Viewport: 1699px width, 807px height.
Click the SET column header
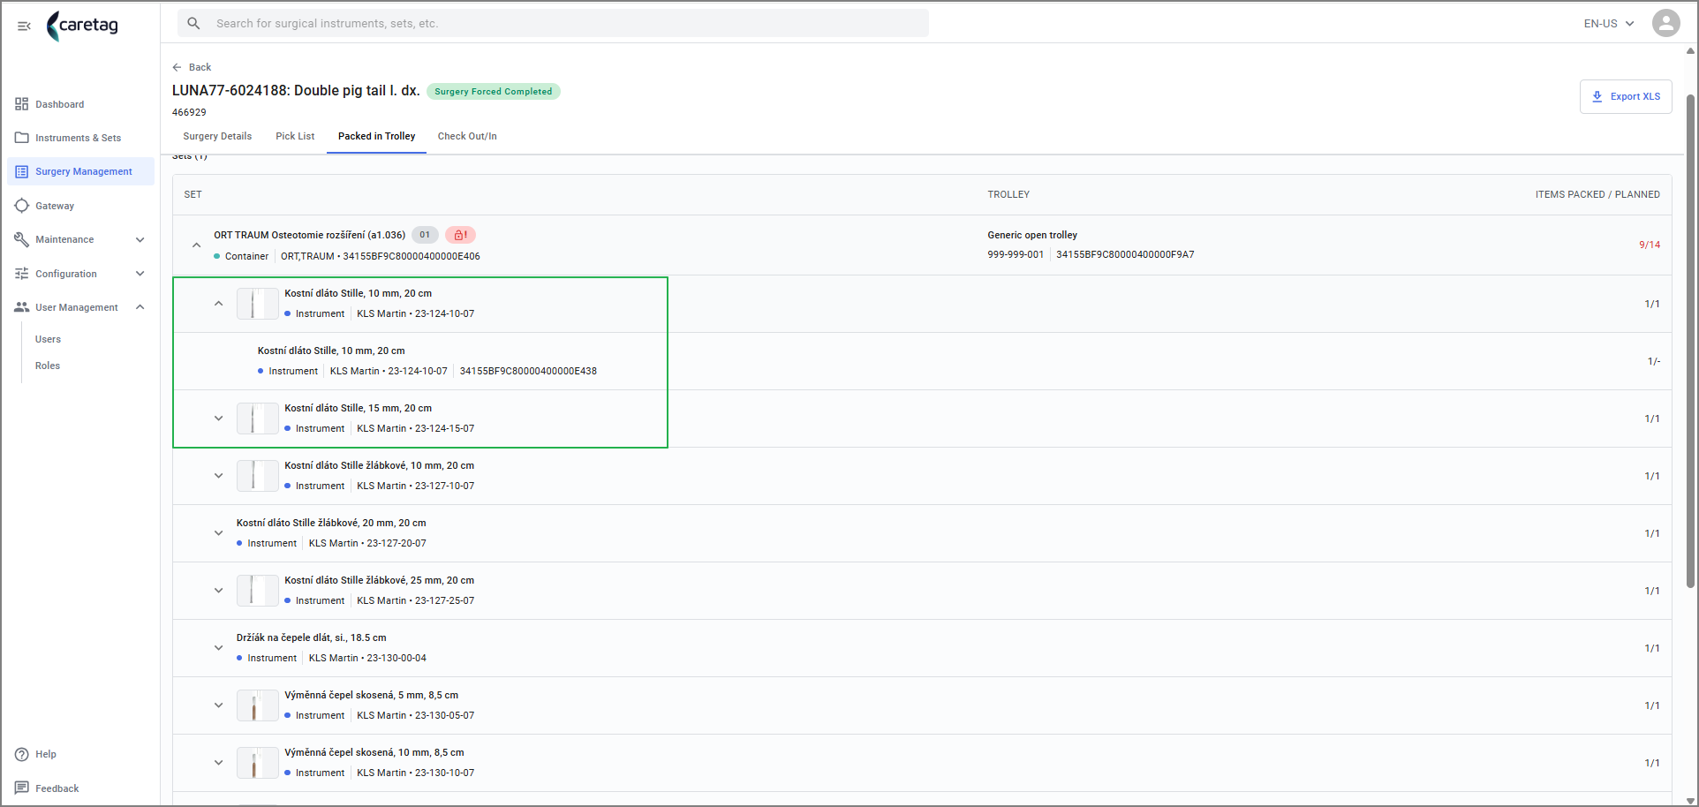coord(193,194)
